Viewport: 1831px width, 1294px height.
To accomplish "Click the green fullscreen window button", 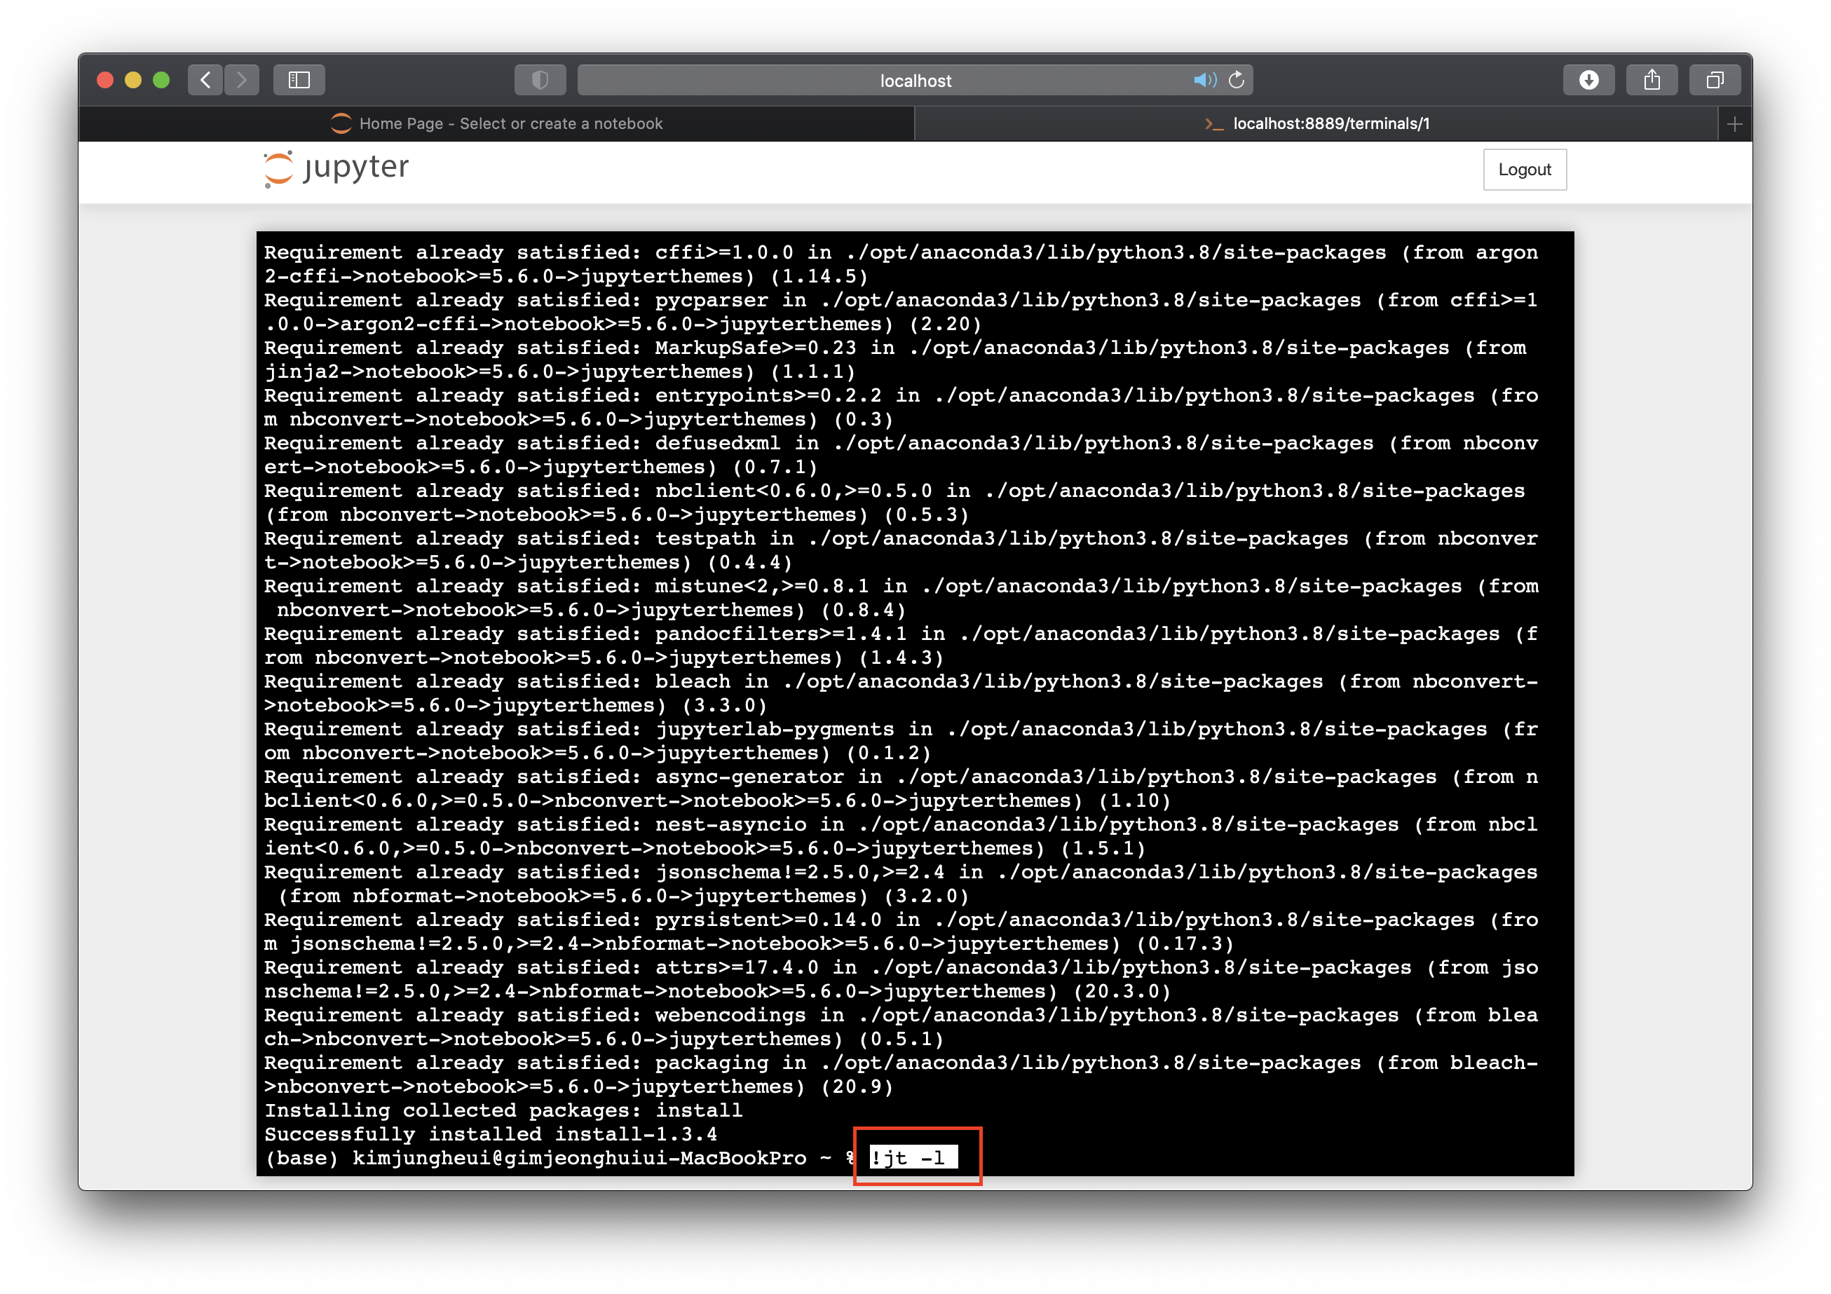I will point(161,80).
